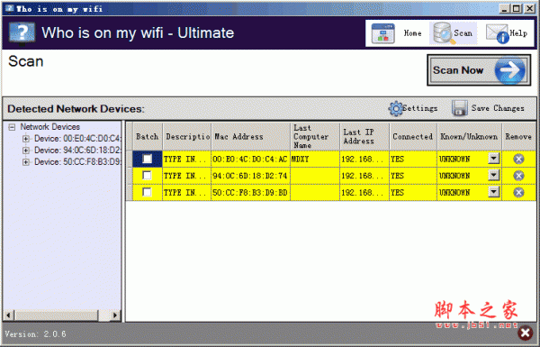This screenshot has width=540, height=347.
Task: Expand tree node Device: 50:CC:F8:B3:D9
Action: (26, 162)
